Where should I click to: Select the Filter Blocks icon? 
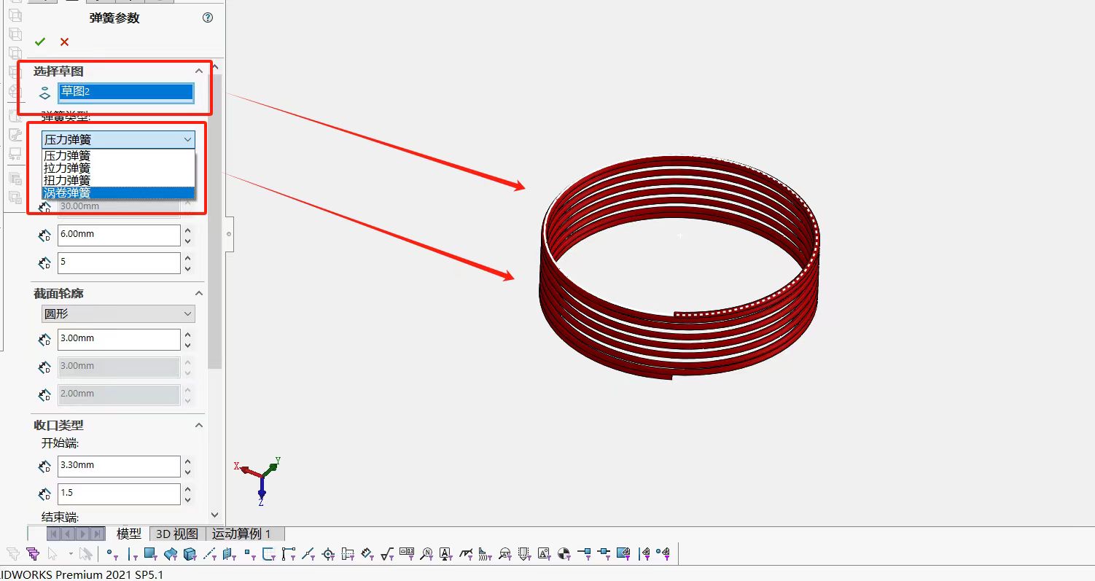544,554
